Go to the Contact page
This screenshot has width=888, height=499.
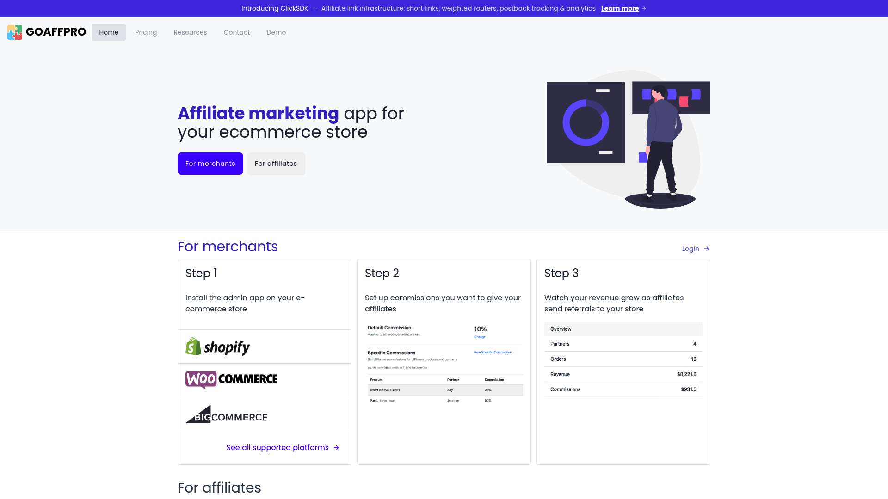[236, 32]
